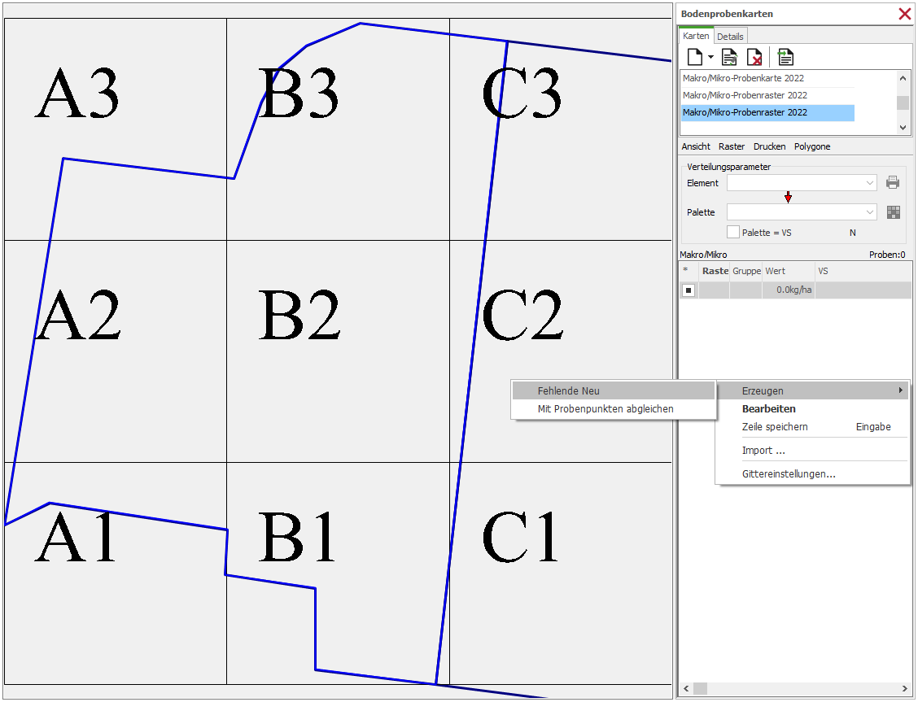
Task: Choose 'Mit Probenpunkten abgleichen' menu entry
Action: click(x=605, y=409)
